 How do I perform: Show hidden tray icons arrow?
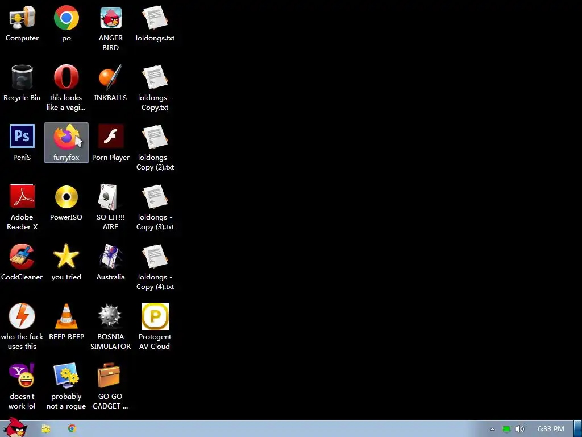492,429
